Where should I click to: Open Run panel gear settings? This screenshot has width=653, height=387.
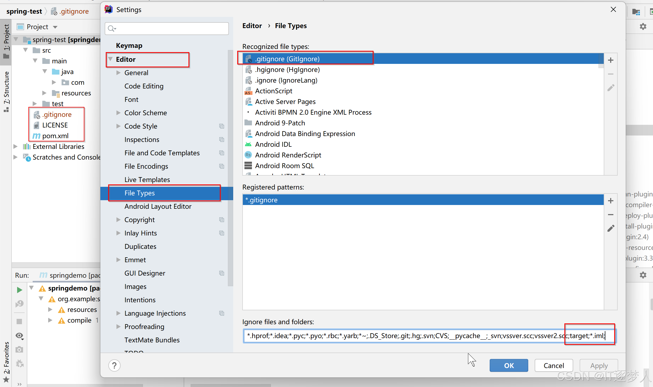(643, 275)
